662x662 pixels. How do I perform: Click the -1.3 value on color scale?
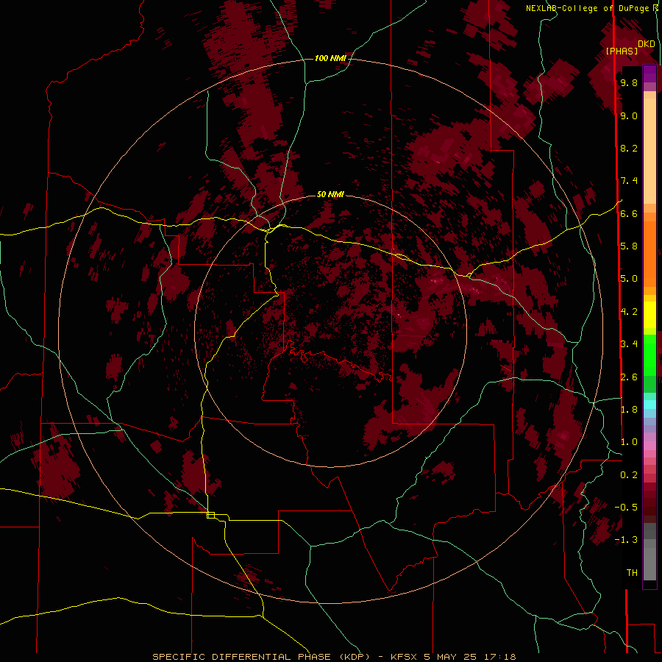626,540
